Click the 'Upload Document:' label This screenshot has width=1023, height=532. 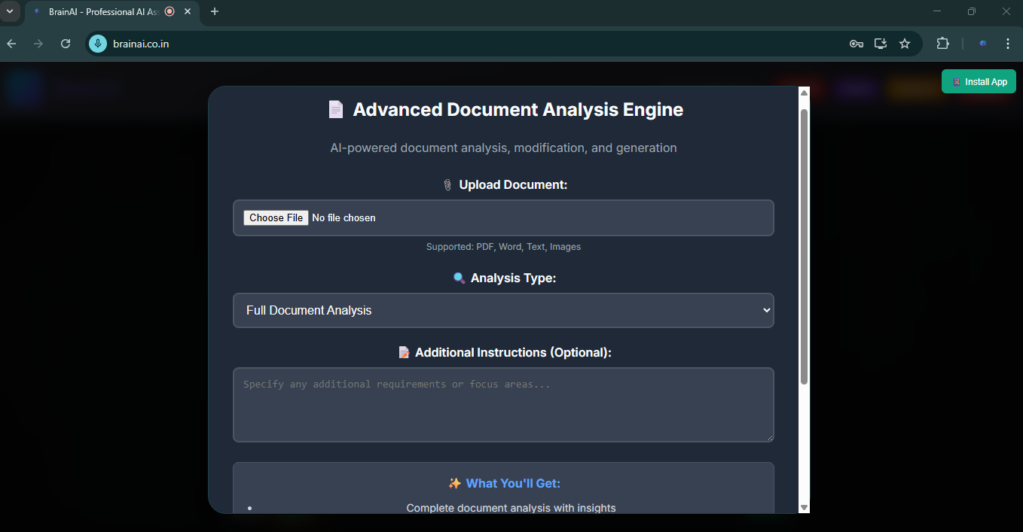[513, 184]
